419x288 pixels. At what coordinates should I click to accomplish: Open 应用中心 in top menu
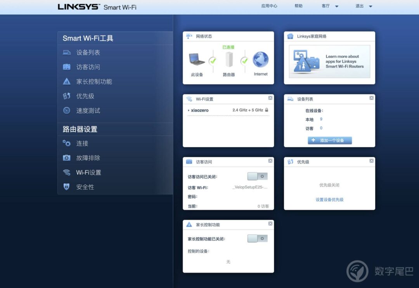[269, 6]
